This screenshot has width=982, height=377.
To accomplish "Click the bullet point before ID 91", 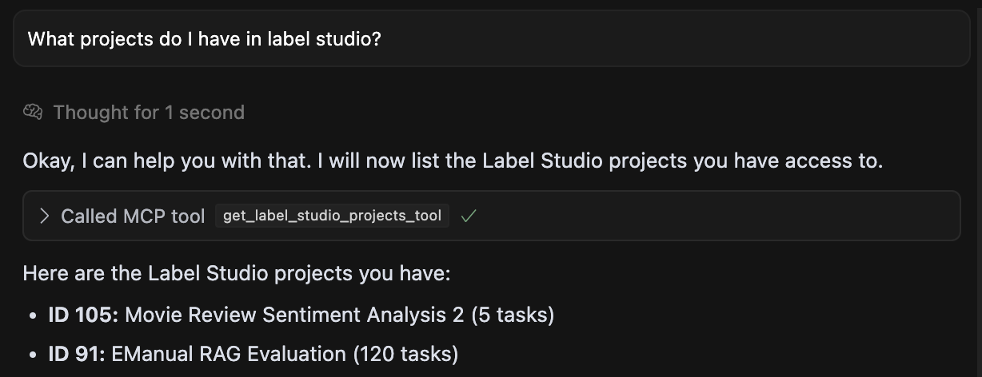I will [x=33, y=354].
